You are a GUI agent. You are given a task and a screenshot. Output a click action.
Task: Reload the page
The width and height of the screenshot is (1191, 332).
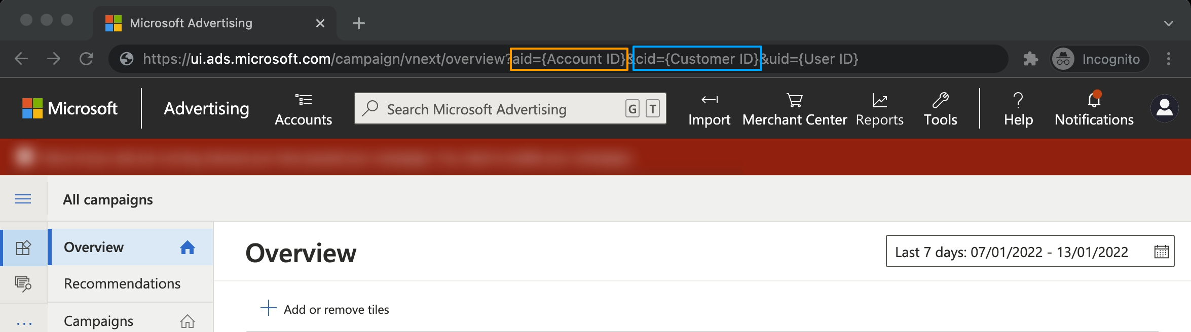87,59
